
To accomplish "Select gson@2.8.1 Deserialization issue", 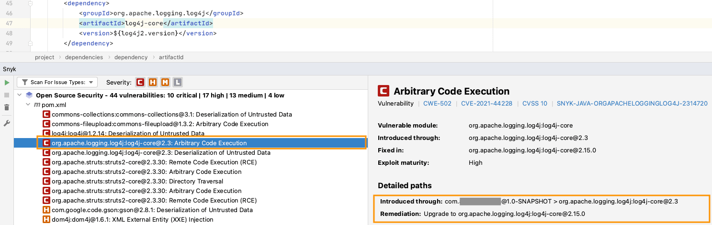I will [152, 210].
